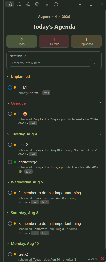Open the backlinks tab icon

coord(19,4)
